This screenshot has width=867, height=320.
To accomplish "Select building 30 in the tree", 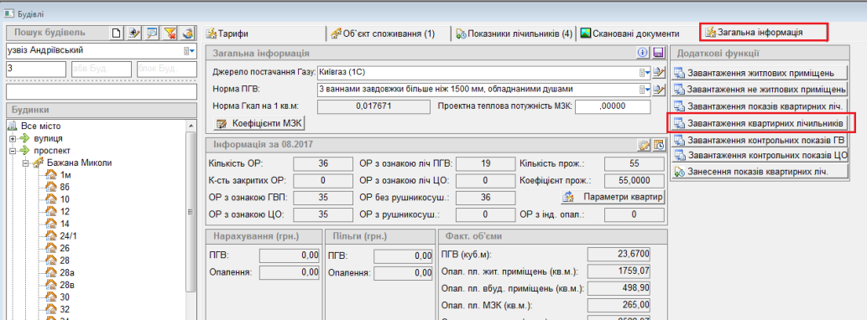I will 65,297.
